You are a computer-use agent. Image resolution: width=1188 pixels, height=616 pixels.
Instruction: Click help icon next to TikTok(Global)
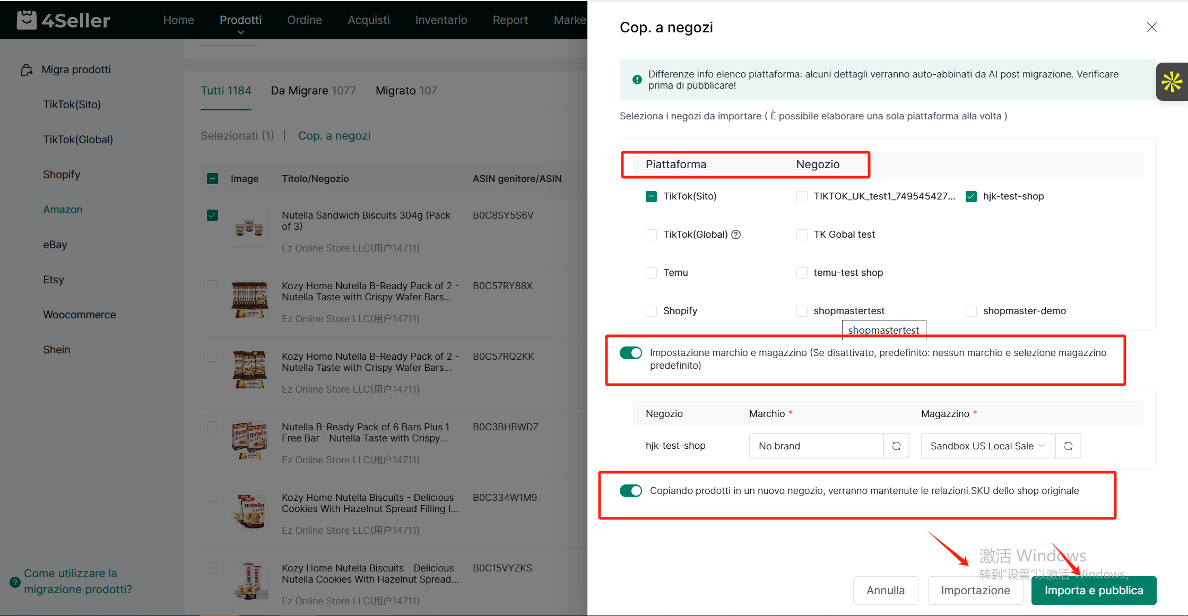736,235
